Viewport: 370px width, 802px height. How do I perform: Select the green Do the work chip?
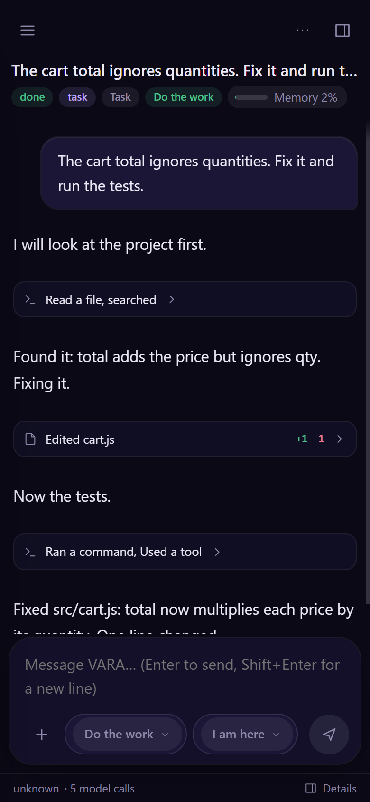[x=184, y=97]
